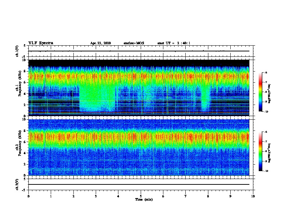This screenshot has height=220, width=285.
Task: Click the ch.2 spectrogram color bar
Action: point(260,151)
